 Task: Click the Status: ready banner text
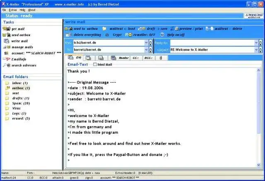click(19, 16)
